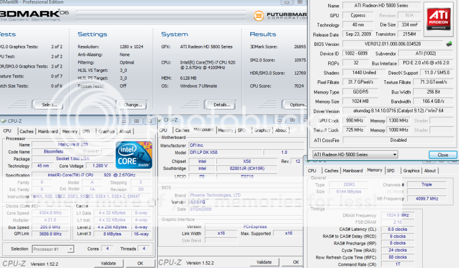Screen dimensions: 459x268
Task: Click CPU-Z title icon of processor window
Action: click(4, 121)
